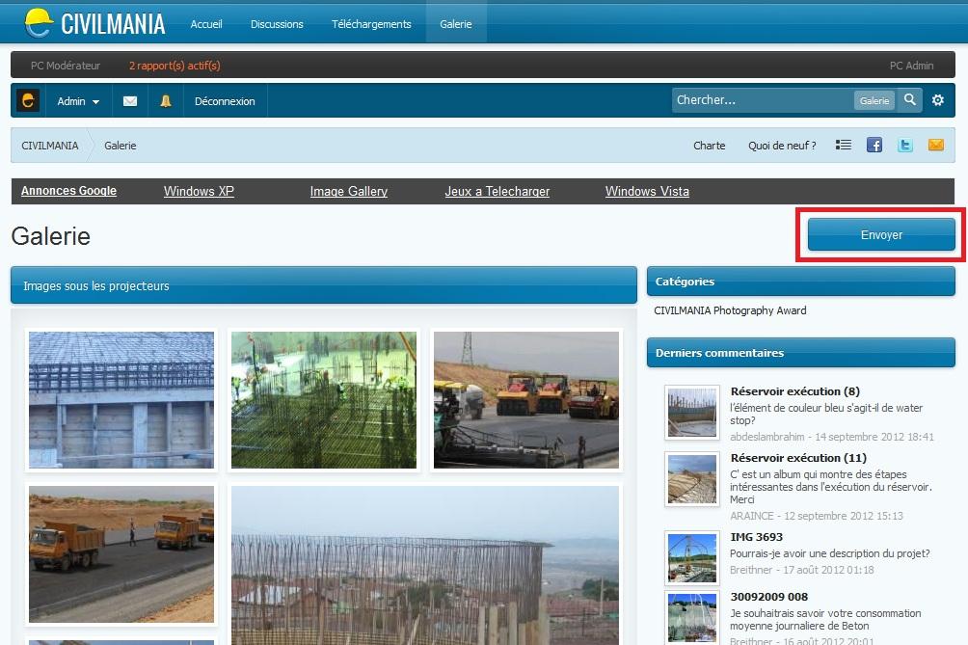Screen dimensions: 968x645
Task: Open the green rebar mesh thumbnail
Action: [324, 400]
